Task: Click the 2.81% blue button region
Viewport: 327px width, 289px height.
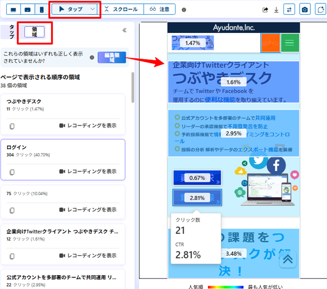Action: click(x=197, y=198)
